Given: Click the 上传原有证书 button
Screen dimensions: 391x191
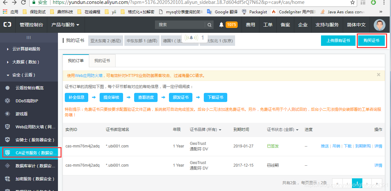Looking at the screenshot, I should [338, 41].
